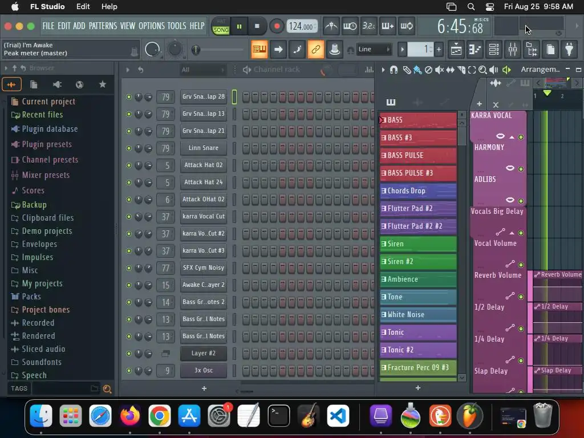Open the plugin picker icon by the mixer icon
Image resolution: width=584 pixels, height=438 pixels.
tap(570, 49)
